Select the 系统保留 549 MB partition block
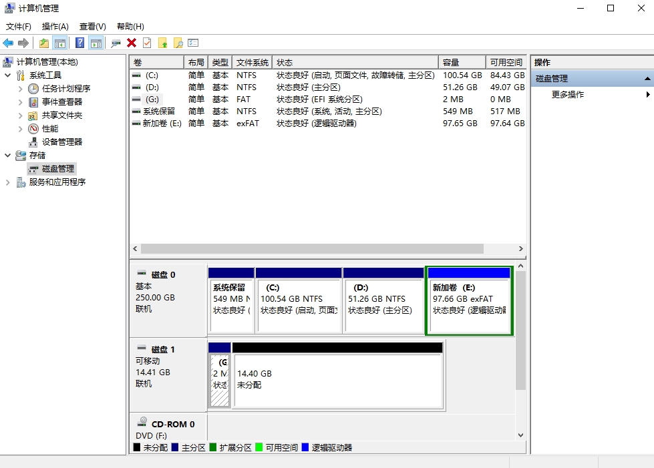The image size is (654, 468). (231, 301)
